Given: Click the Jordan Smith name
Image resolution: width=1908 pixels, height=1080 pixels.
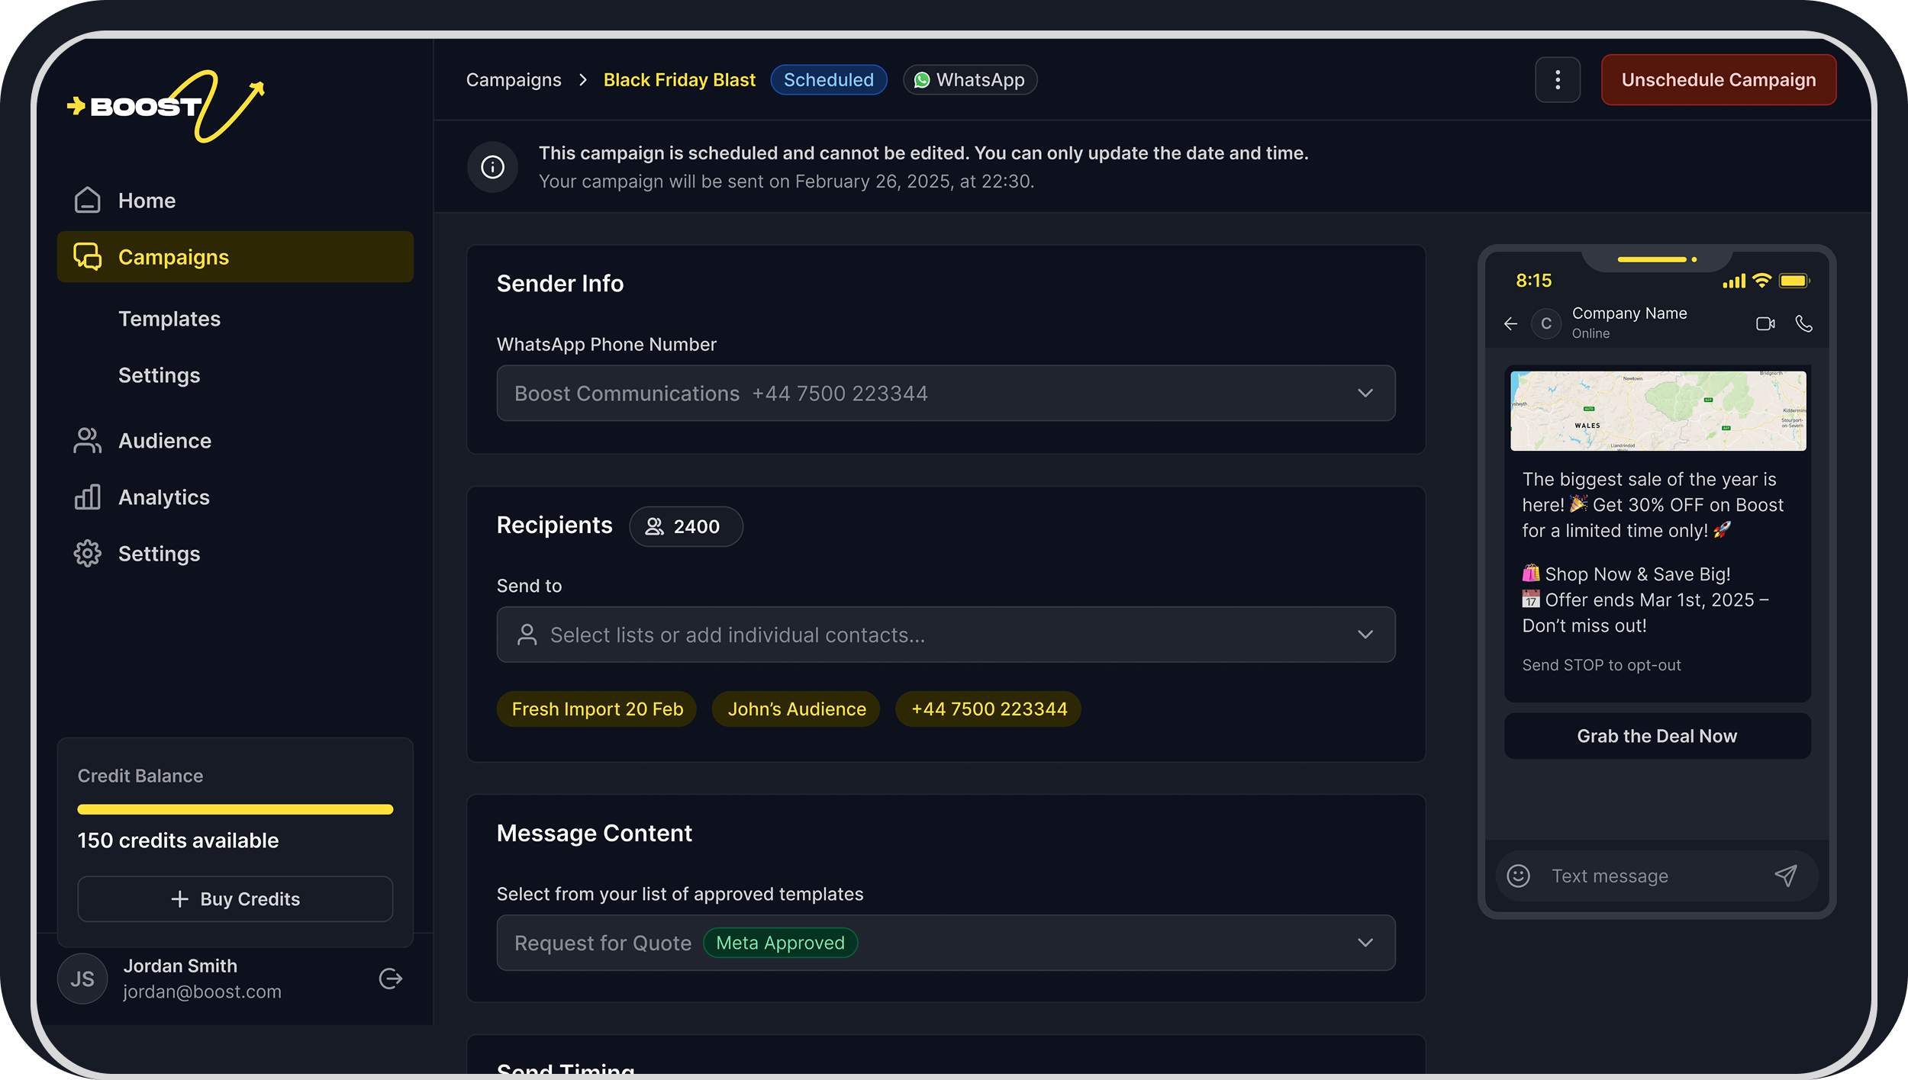Looking at the screenshot, I should [180, 966].
